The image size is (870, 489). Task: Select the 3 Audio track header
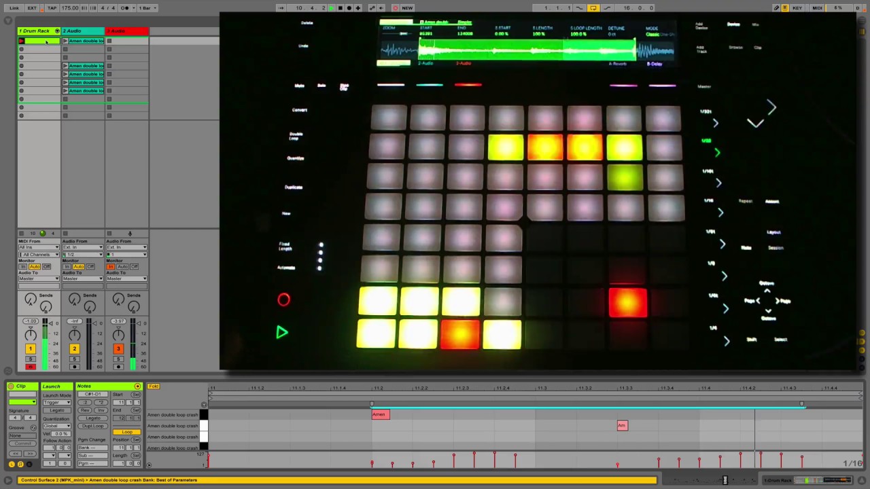(127, 31)
